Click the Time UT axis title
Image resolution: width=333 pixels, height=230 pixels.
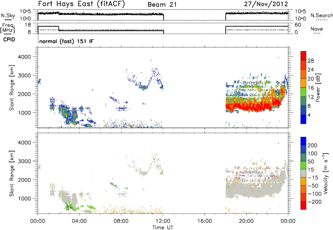[x=163, y=227]
